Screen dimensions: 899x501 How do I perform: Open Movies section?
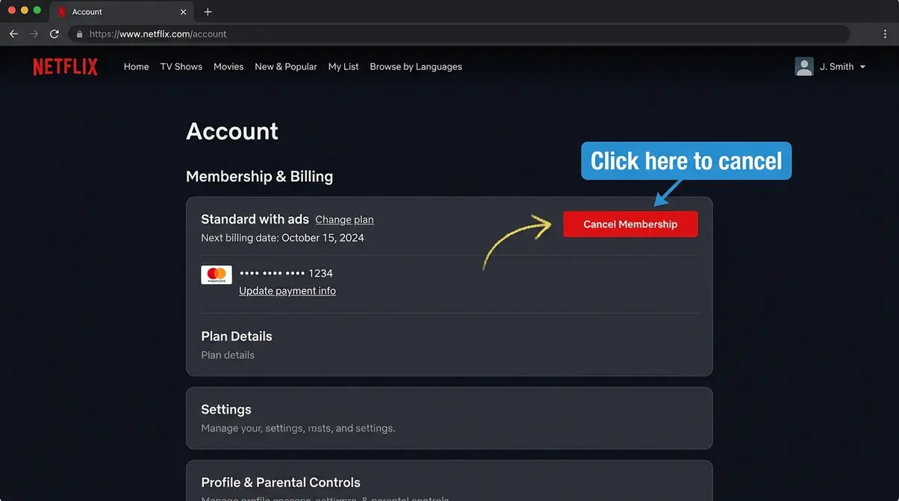[228, 66]
